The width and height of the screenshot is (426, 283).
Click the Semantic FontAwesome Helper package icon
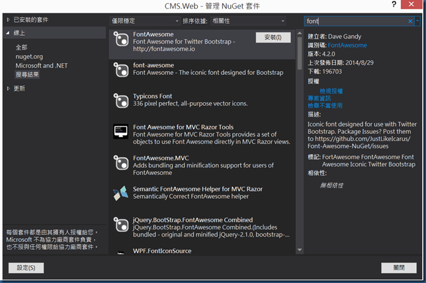point(120,194)
